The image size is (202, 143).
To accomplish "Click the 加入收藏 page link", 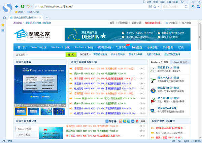I will tap(187, 23).
